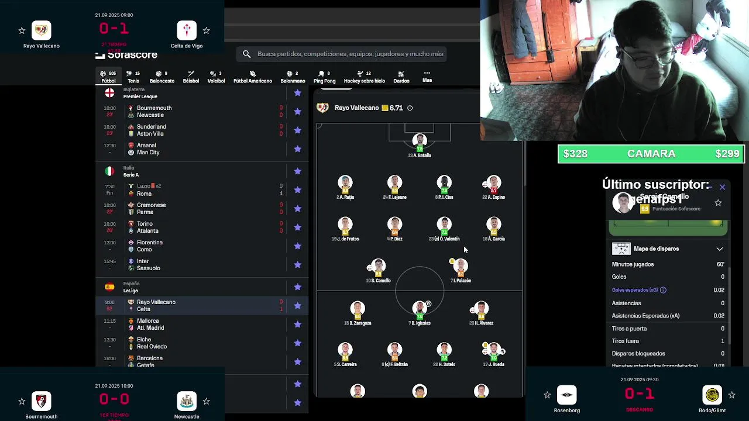Open the Premier League competition link
The height and width of the screenshot is (421, 749).
pyautogui.click(x=140, y=96)
